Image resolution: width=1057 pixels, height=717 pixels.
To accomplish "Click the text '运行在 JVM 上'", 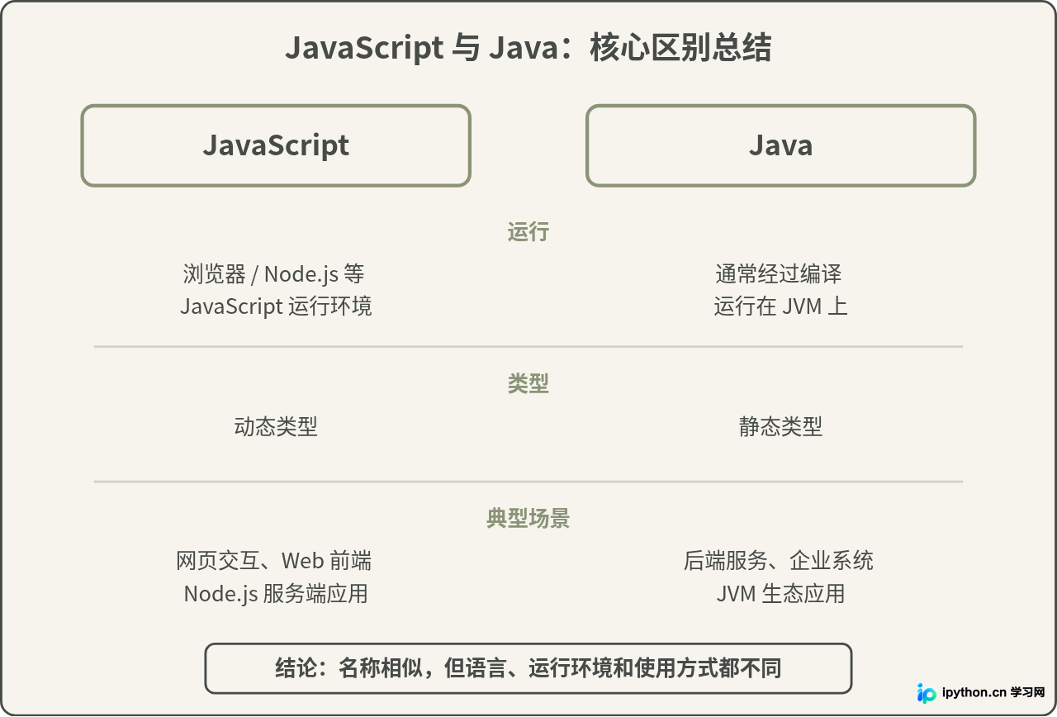I will pos(781,306).
